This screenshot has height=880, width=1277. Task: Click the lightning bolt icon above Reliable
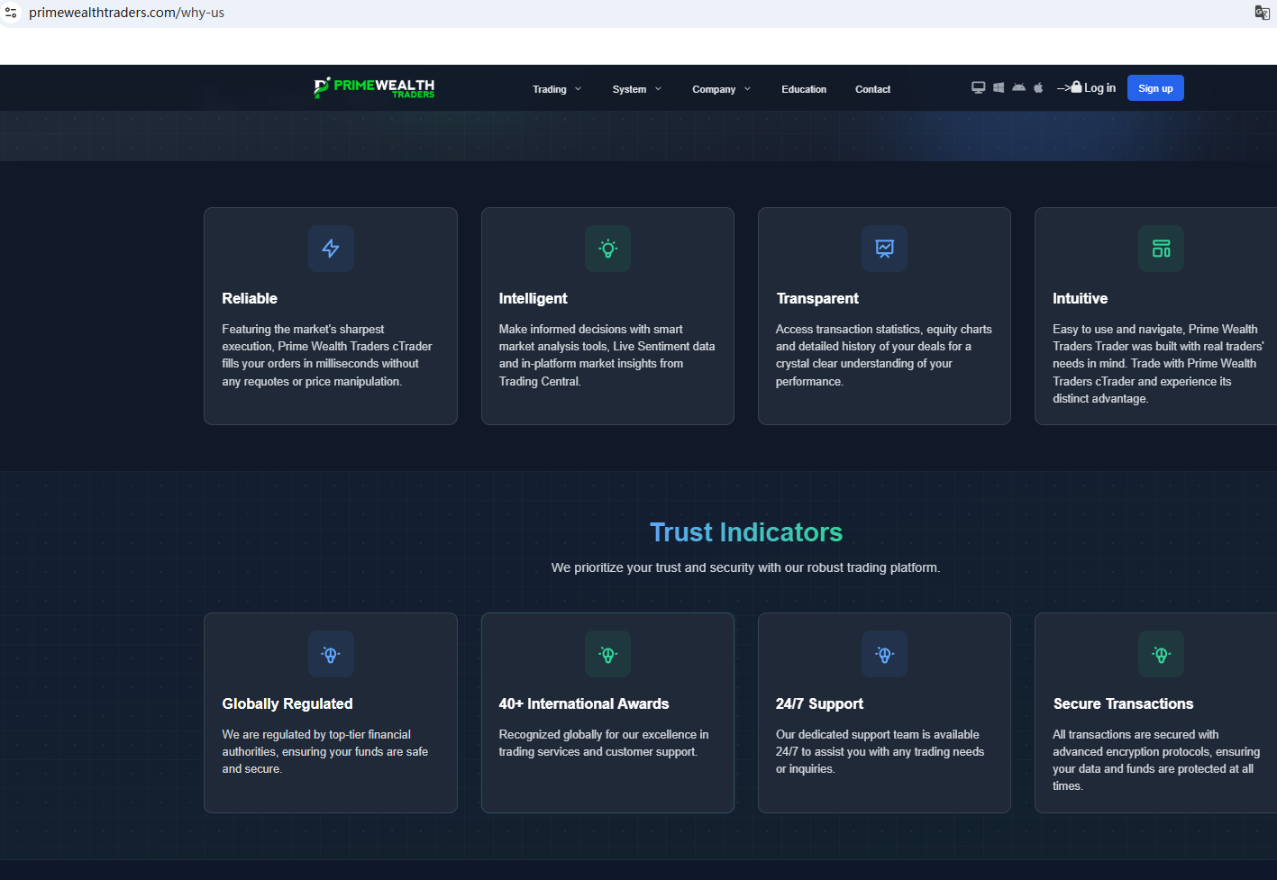pyautogui.click(x=331, y=249)
